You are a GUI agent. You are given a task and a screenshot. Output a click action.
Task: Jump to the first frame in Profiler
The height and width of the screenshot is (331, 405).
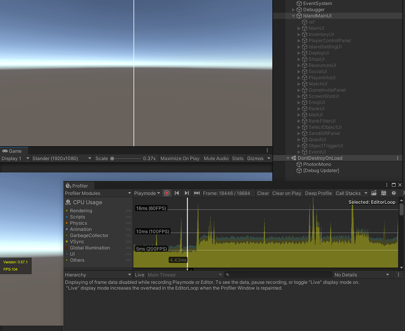pos(176,193)
